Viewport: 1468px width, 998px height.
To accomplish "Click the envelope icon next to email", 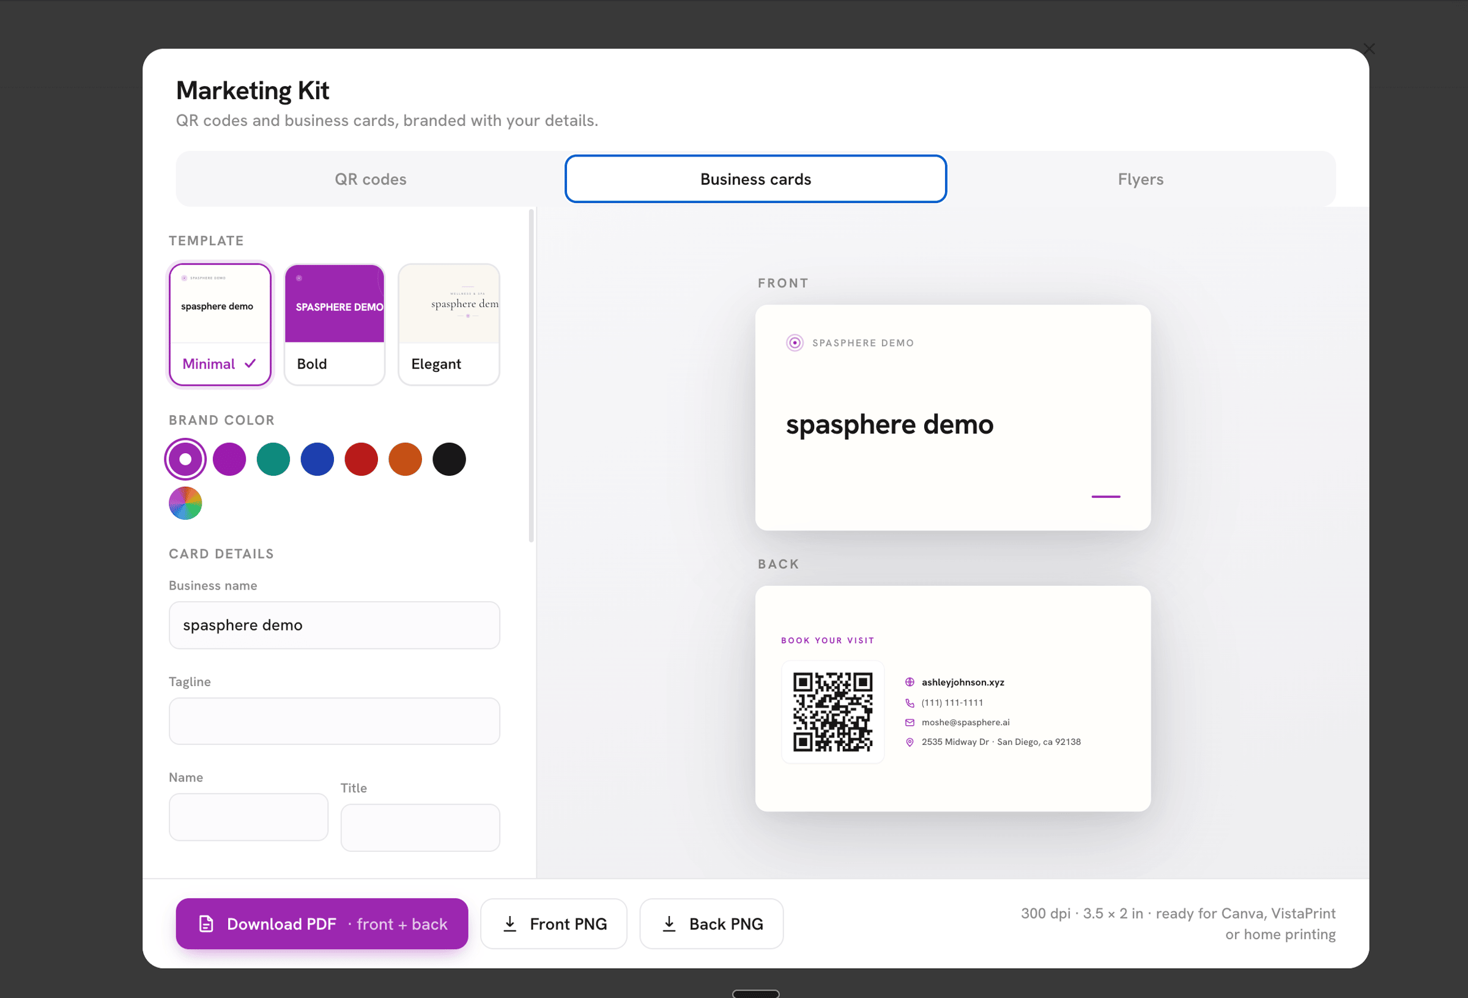I will click(910, 723).
